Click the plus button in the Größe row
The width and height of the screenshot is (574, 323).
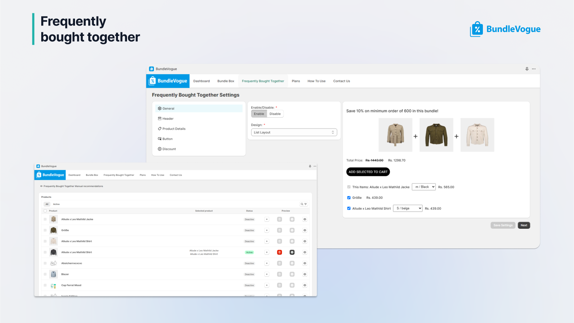click(x=267, y=230)
